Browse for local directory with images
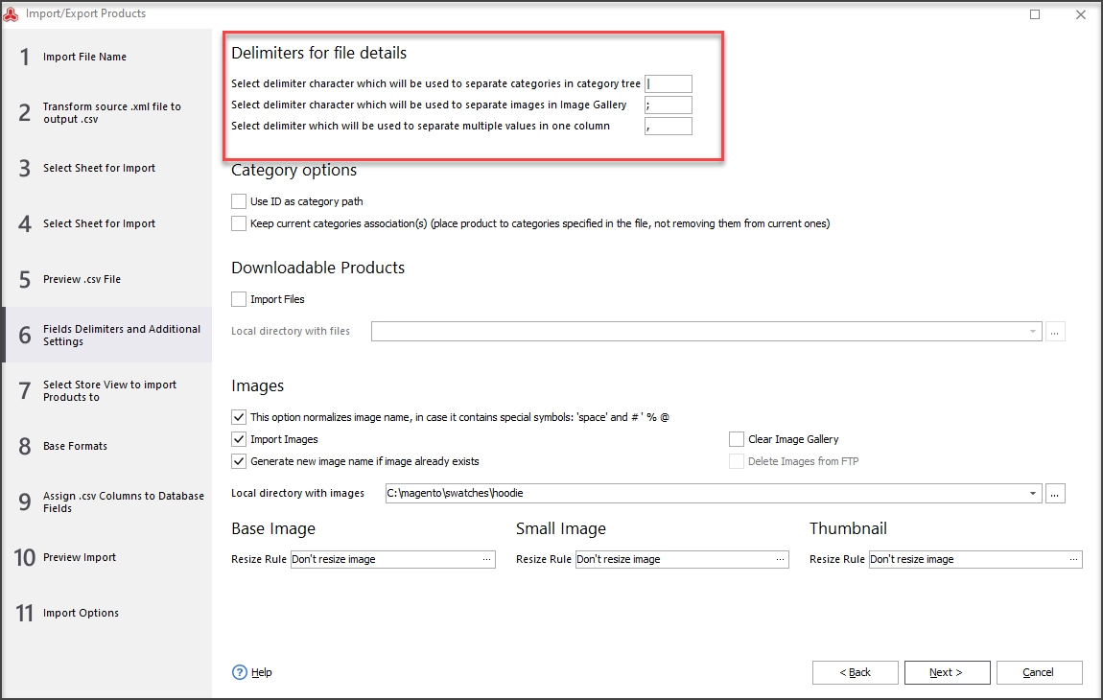Screen dimensions: 1103x700 (1055, 493)
